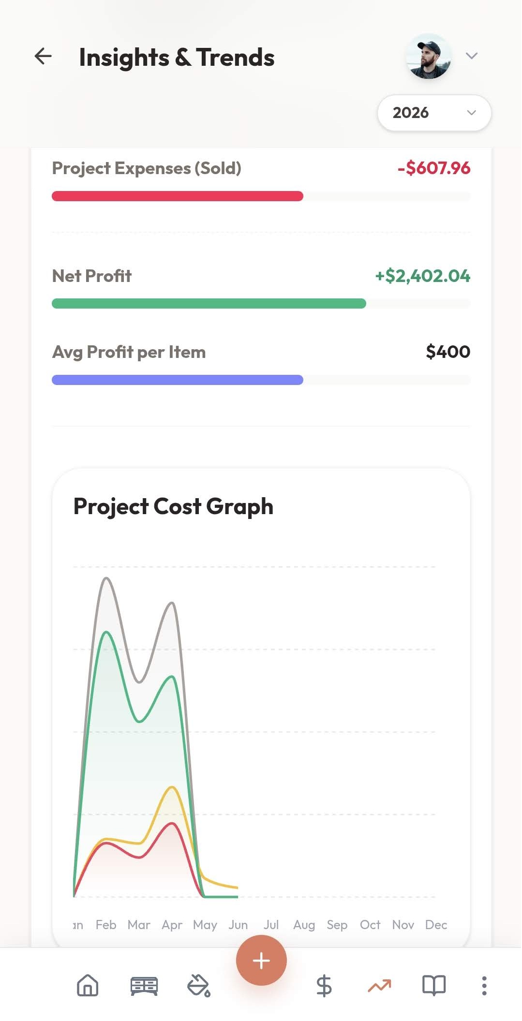Open the paint bucket supplies icon

pos(199,986)
